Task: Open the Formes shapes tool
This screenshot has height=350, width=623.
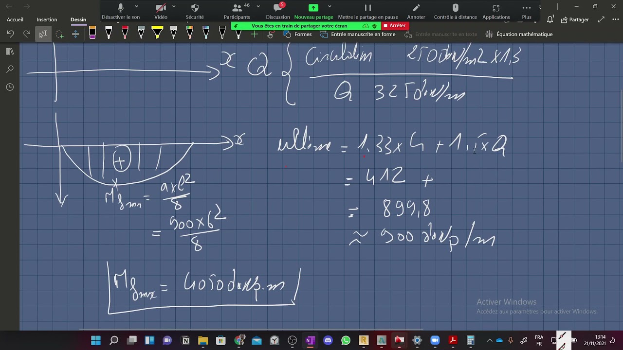Action: click(x=297, y=34)
